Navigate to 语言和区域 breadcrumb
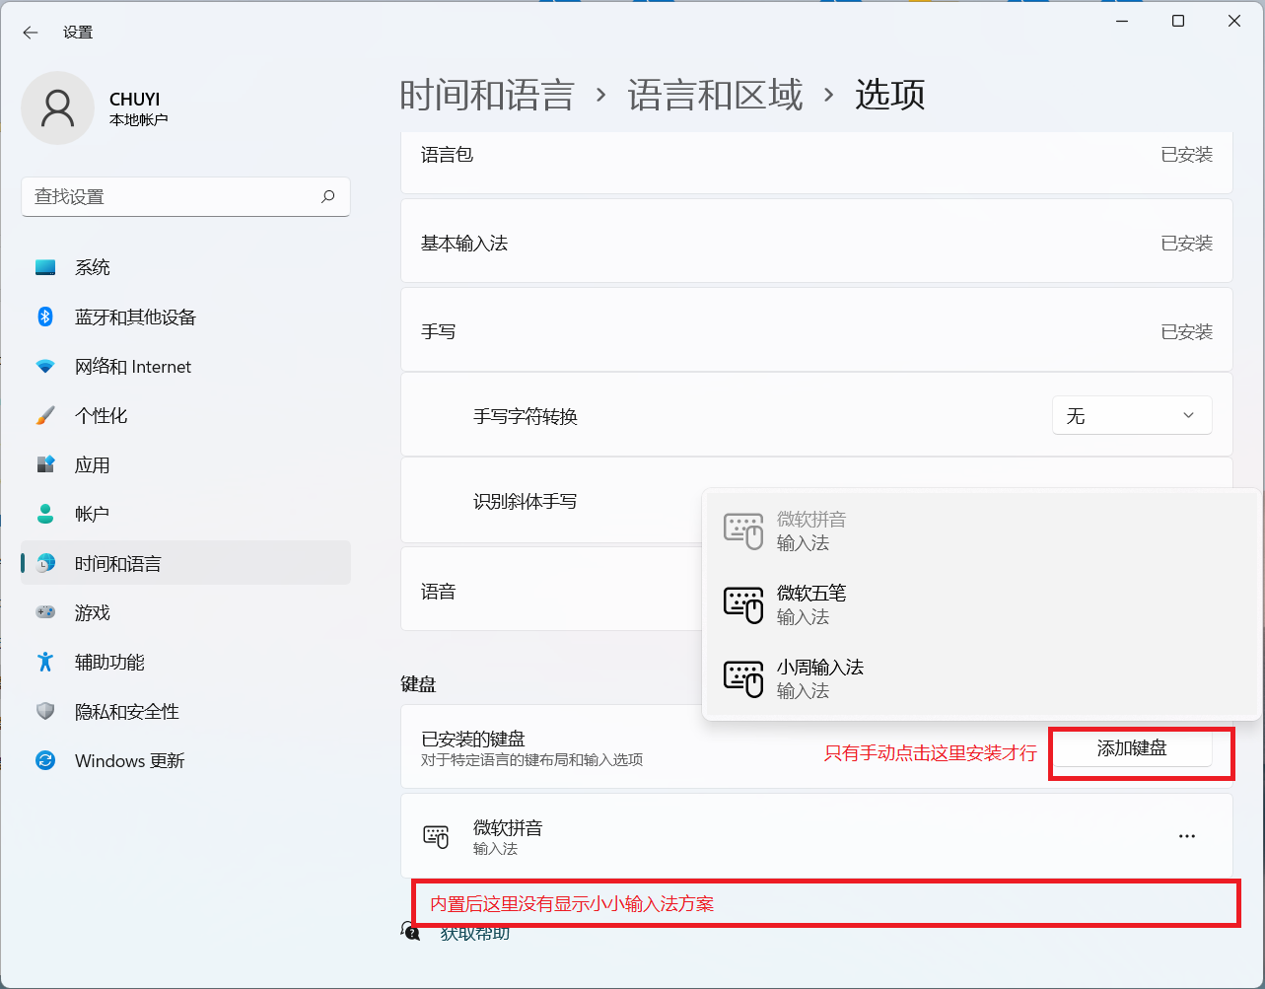This screenshot has width=1265, height=989. point(716,95)
